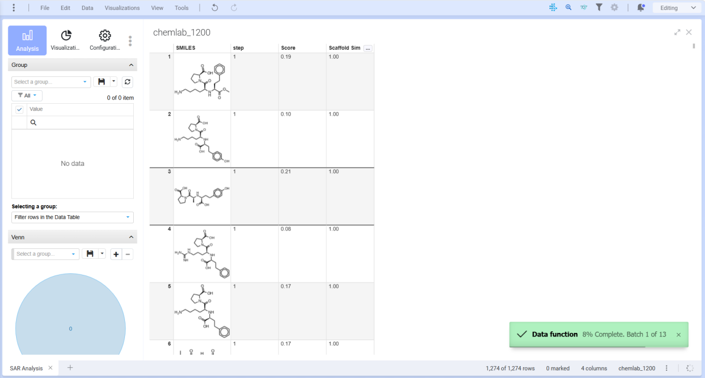Click the Group refresh icon

128,82
